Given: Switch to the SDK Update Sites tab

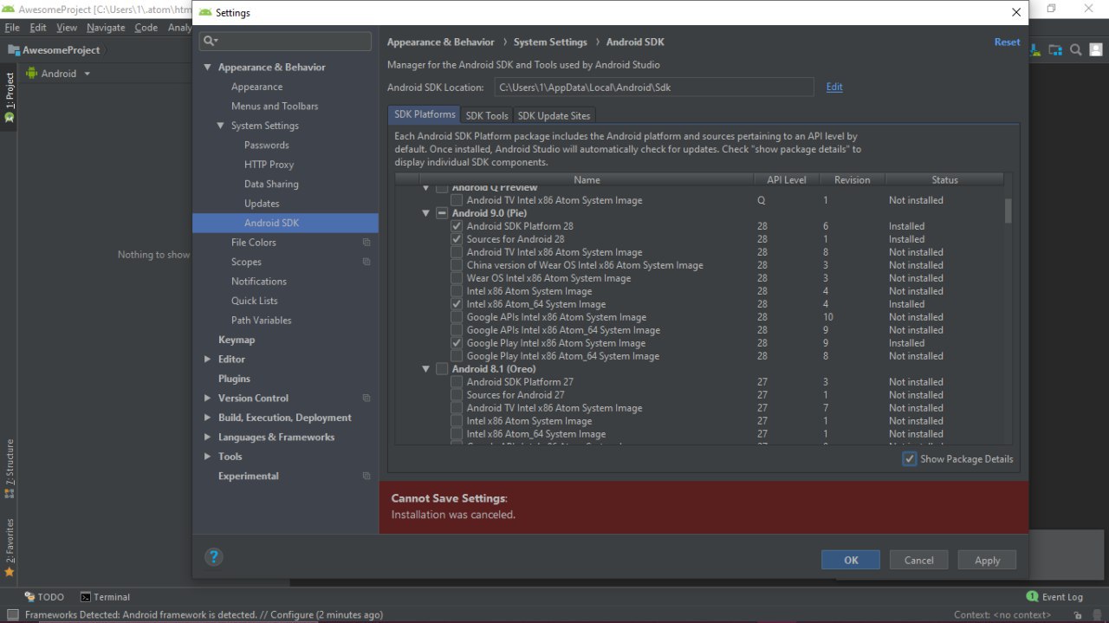Looking at the screenshot, I should click(x=554, y=115).
